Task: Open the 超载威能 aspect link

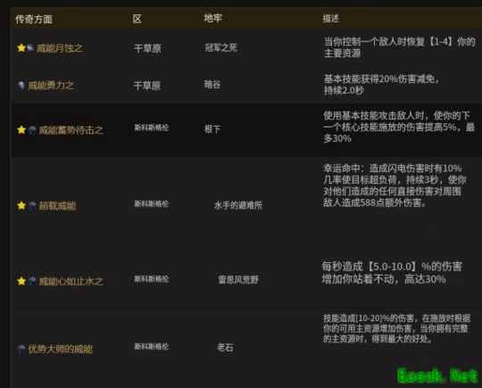Action: (57, 205)
